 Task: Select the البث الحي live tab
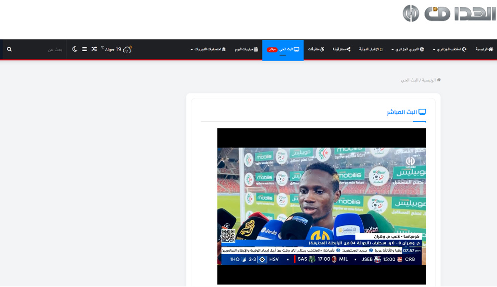(283, 50)
